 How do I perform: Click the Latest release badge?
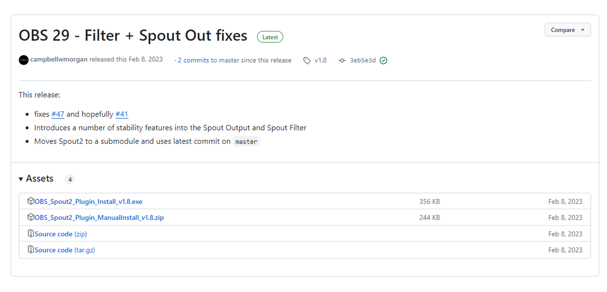tap(270, 37)
